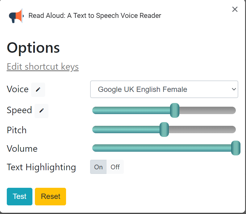Open the Google UK English Female voice dropdown

164,89
